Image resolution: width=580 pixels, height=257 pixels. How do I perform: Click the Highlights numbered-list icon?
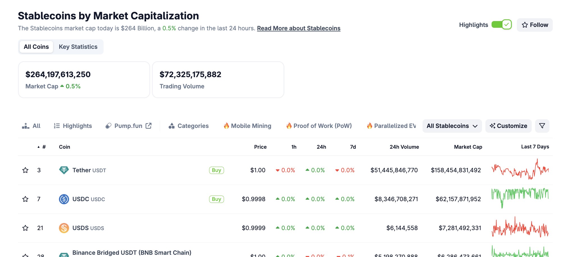tap(57, 126)
